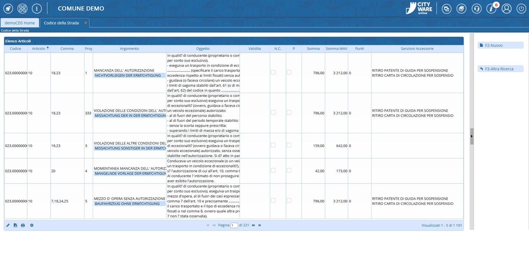The image size is (529, 253).
Task: Switch to the demoCDS Home tab
Action: (20, 23)
